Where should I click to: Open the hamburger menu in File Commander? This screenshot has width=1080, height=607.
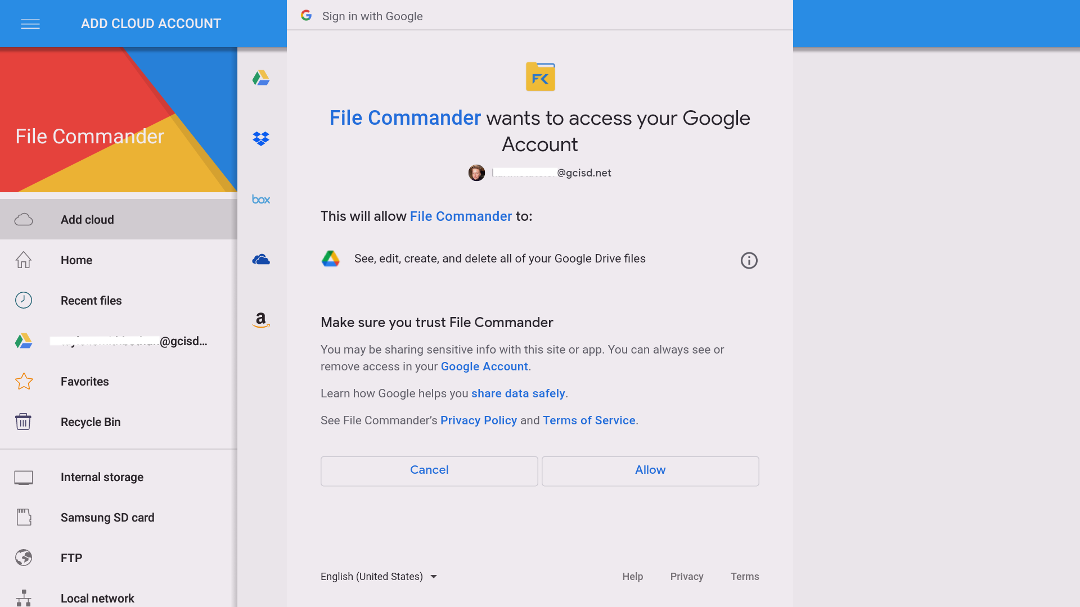tap(30, 24)
